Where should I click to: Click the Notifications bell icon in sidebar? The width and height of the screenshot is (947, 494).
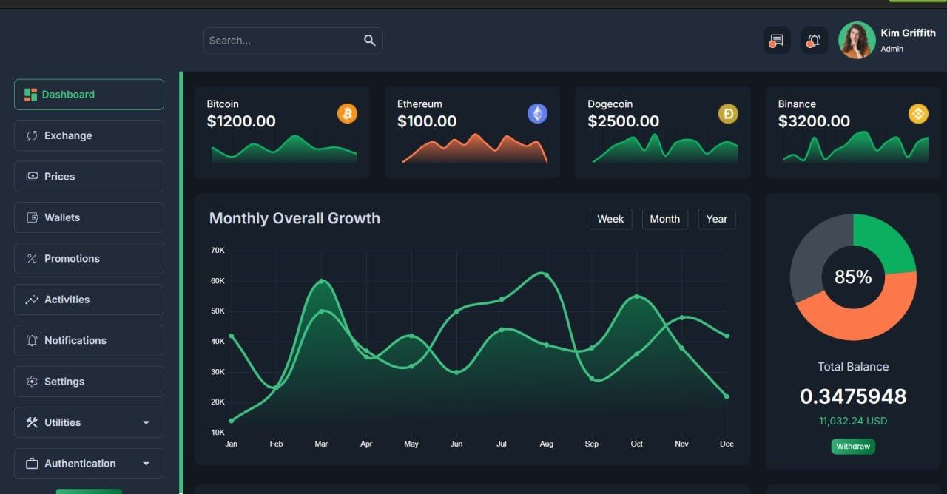32,341
